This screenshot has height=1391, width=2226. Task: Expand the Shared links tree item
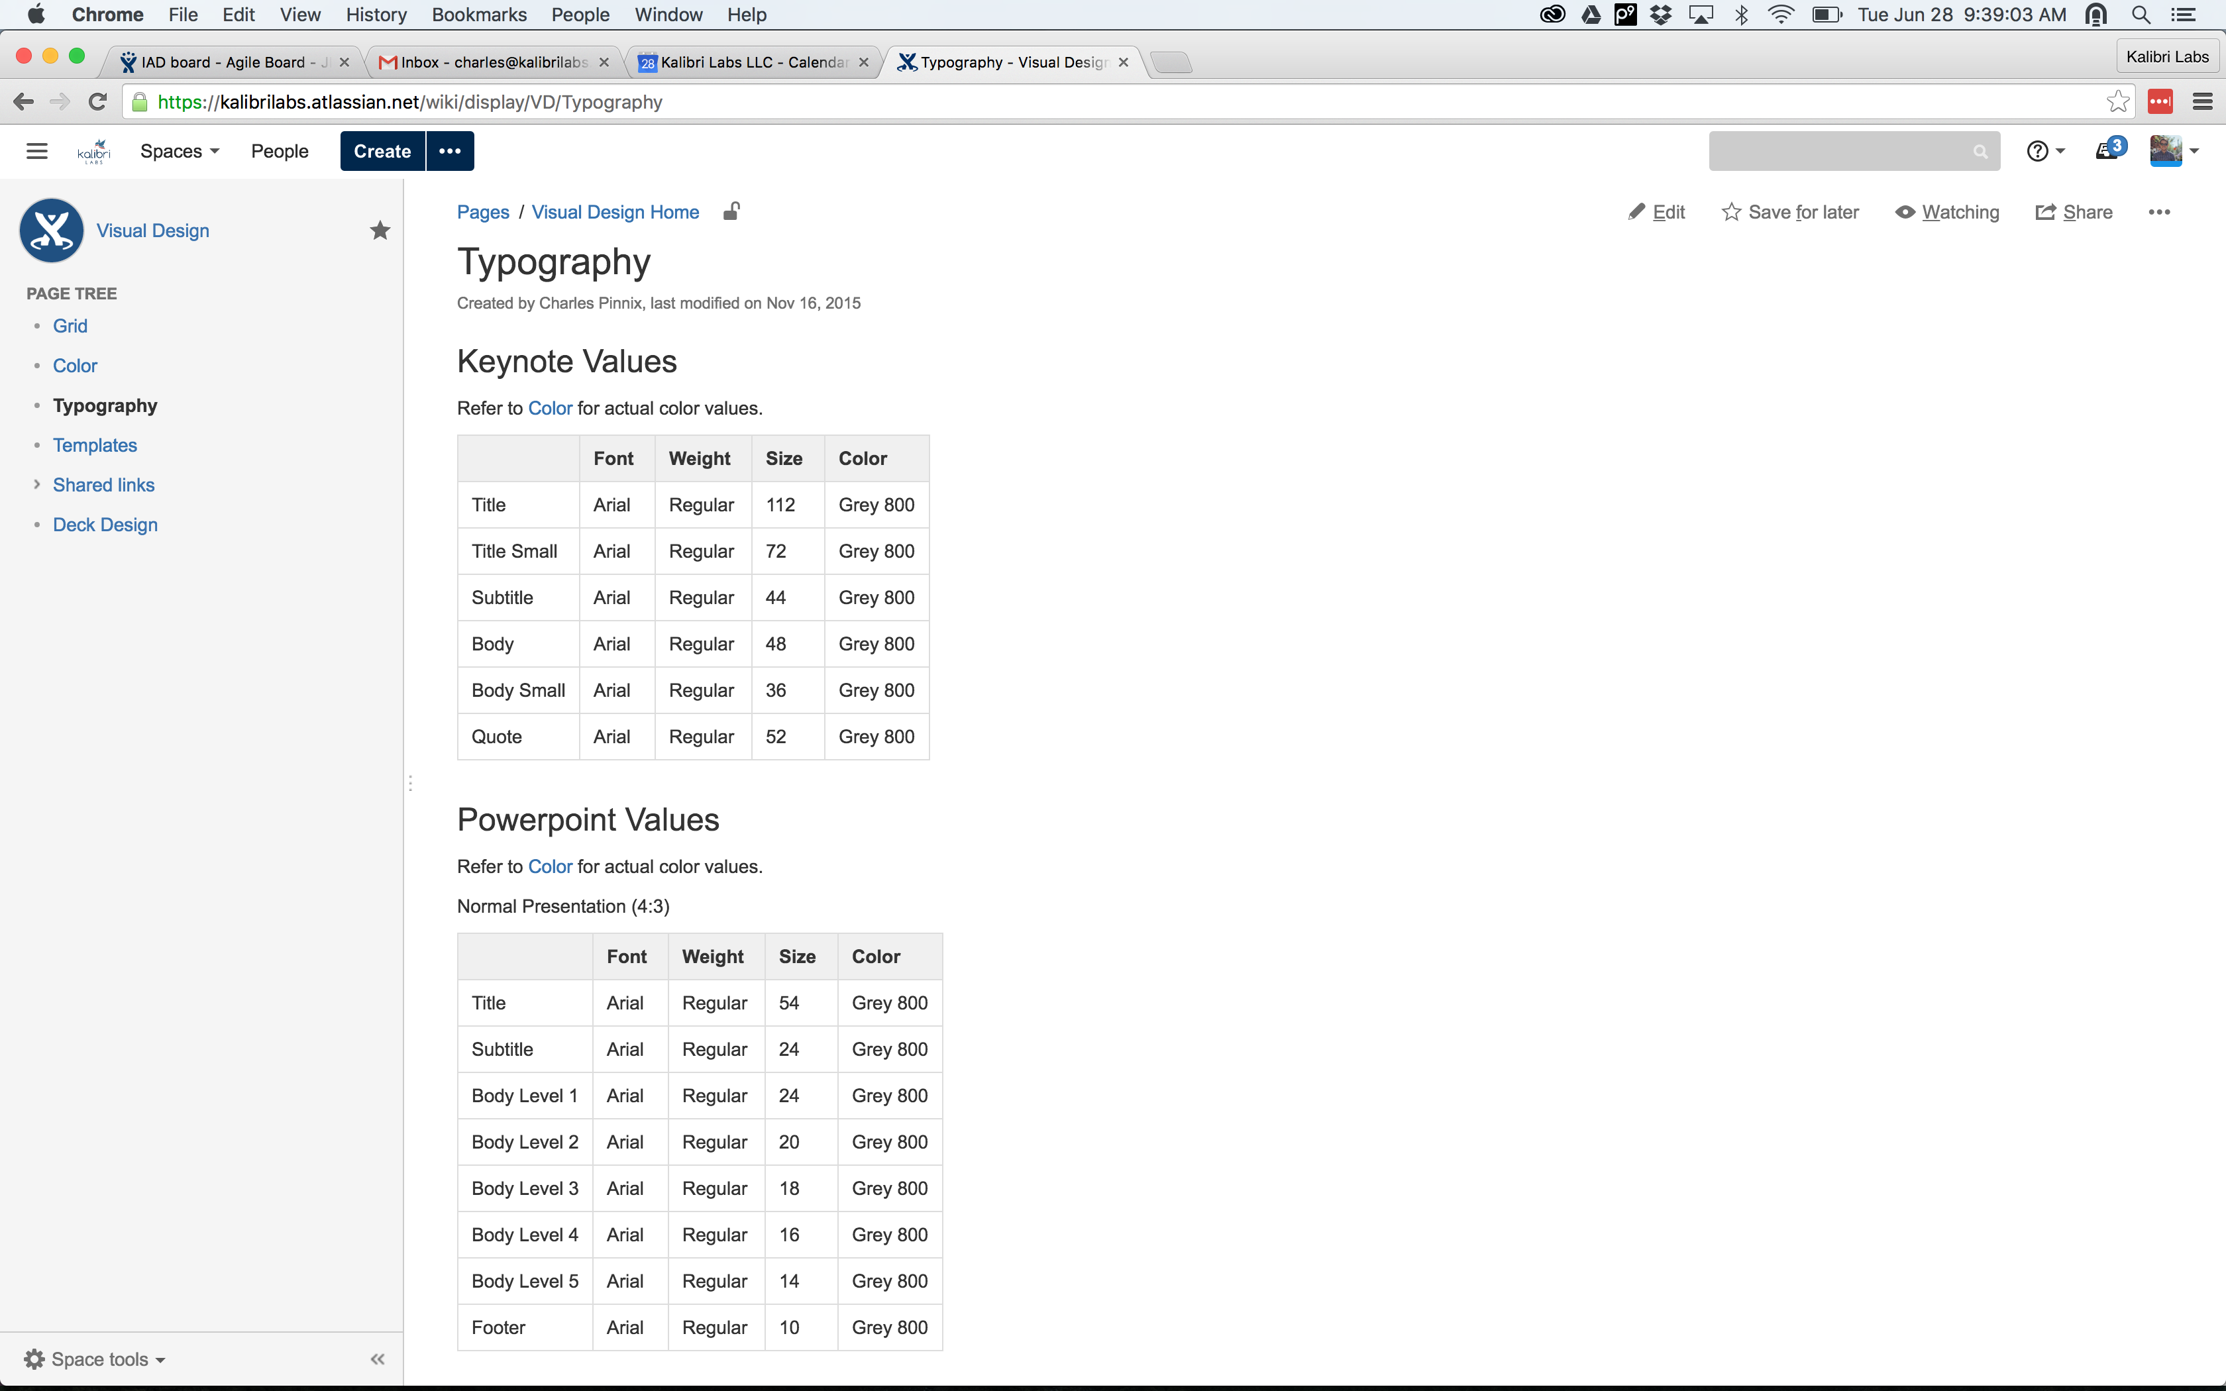[37, 484]
